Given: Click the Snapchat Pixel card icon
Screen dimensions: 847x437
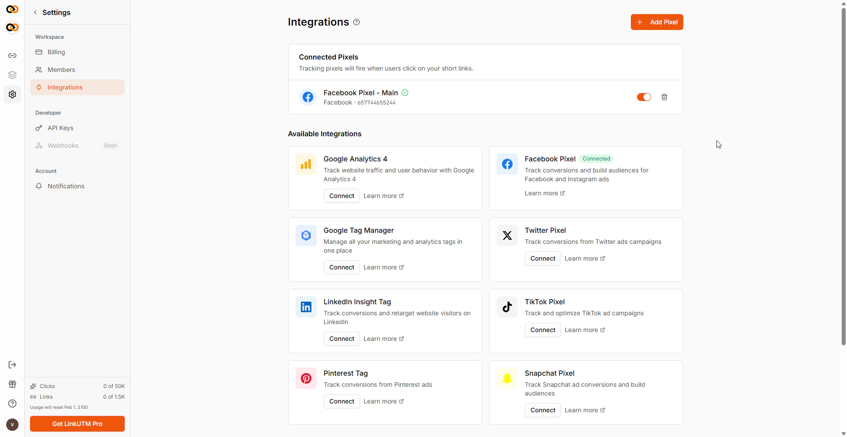Looking at the screenshot, I should pyautogui.click(x=507, y=378).
